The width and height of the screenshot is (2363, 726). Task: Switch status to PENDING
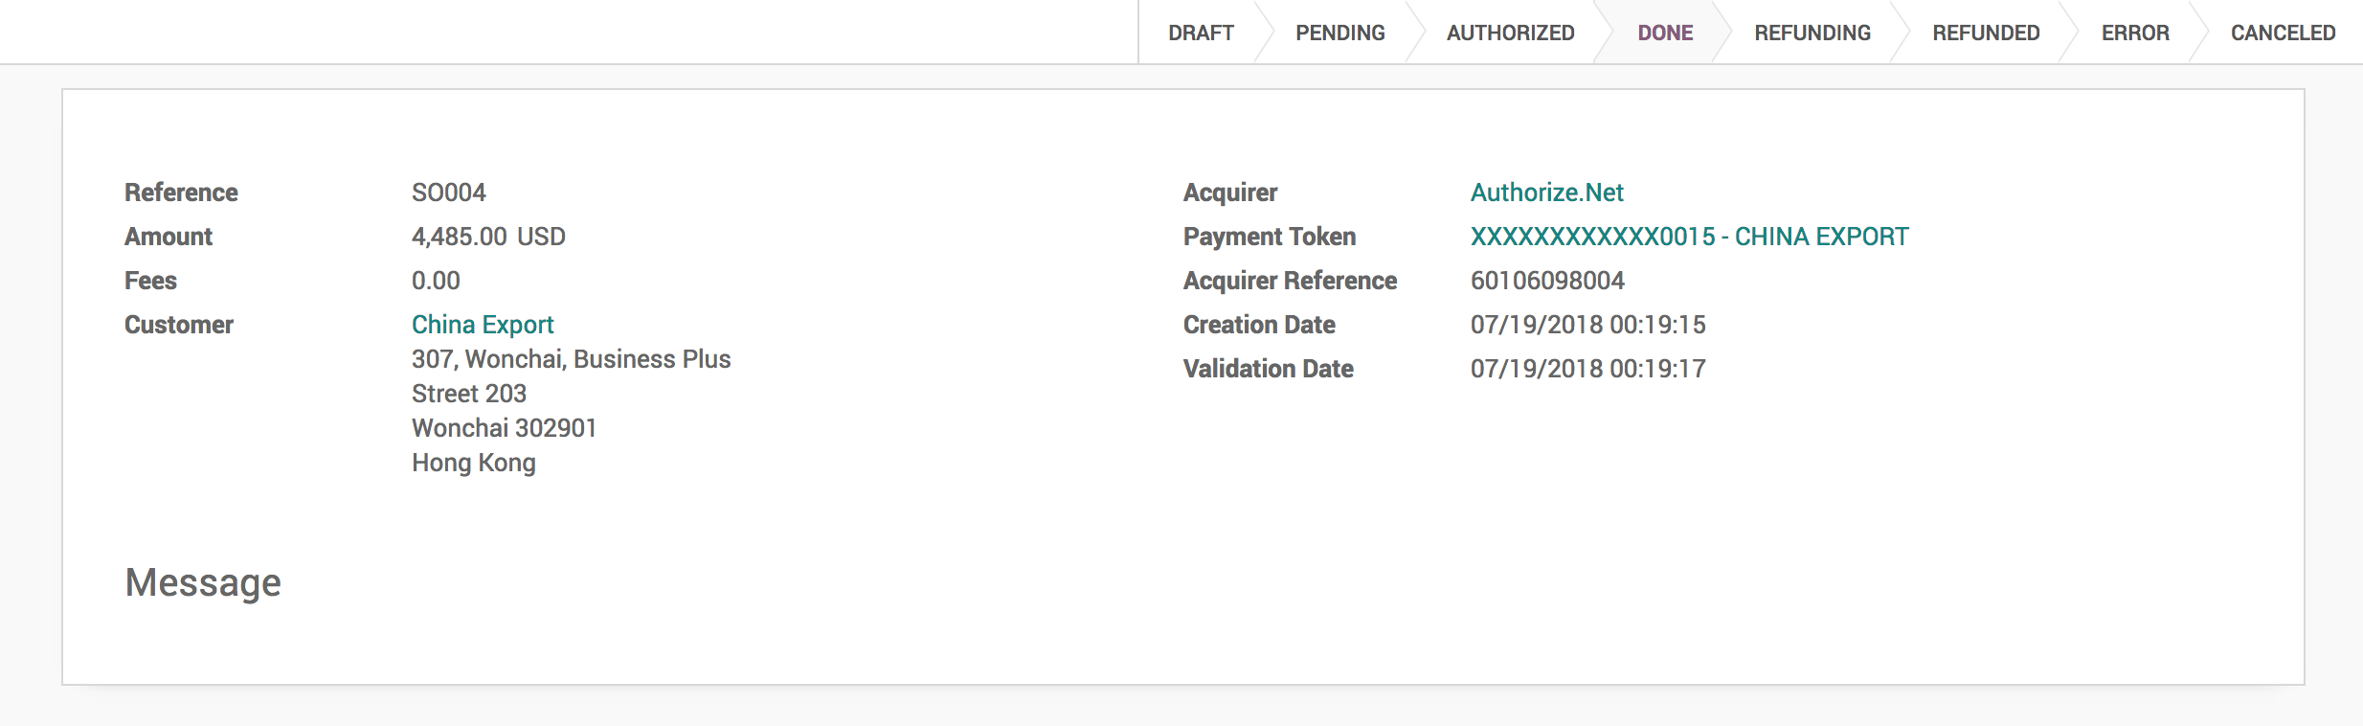tap(1339, 33)
